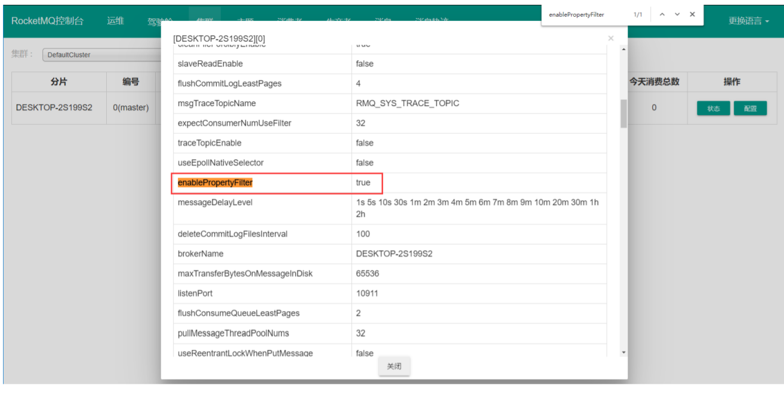This screenshot has height=395, width=784.
Task: Select the listenPort property name
Action: tap(195, 293)
